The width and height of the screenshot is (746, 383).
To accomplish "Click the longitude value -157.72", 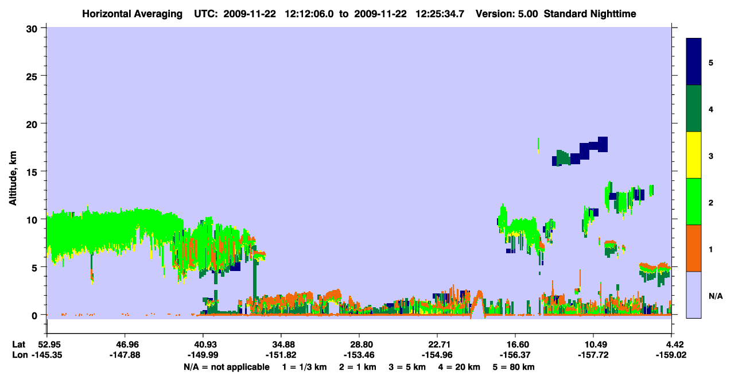I will coord(593,355).
